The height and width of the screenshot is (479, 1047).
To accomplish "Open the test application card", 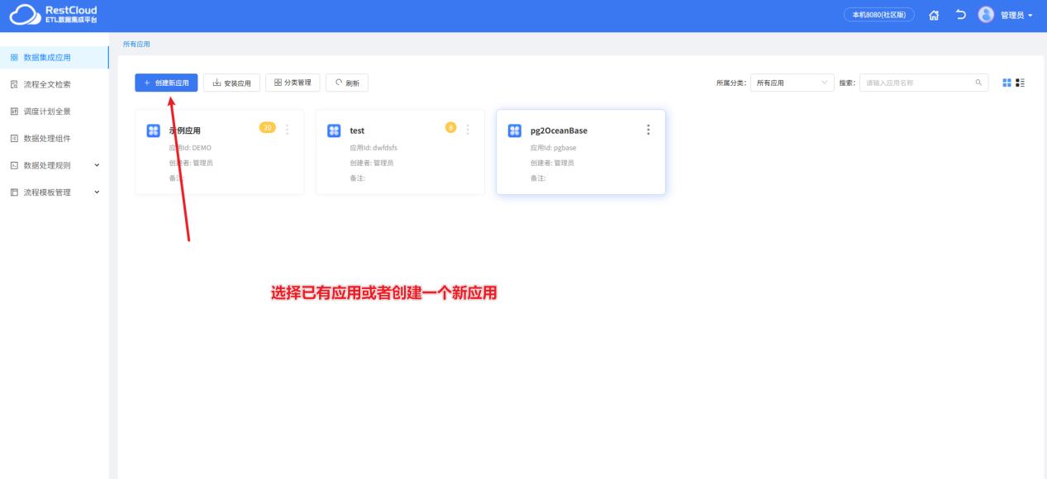I will [400, 152].
